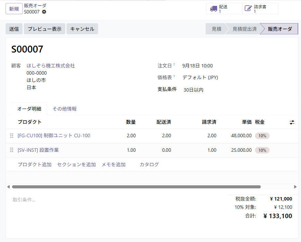Select the 見積提出済 status stage
This screenshot has width=301, height=242.
[x=245, y=29]
